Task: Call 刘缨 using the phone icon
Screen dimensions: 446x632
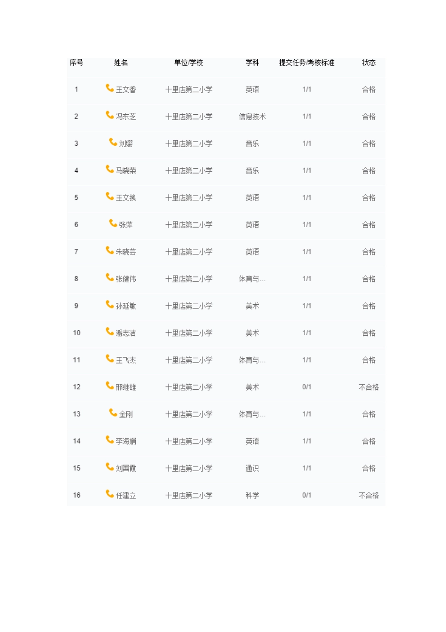Action: pos(113,142)
